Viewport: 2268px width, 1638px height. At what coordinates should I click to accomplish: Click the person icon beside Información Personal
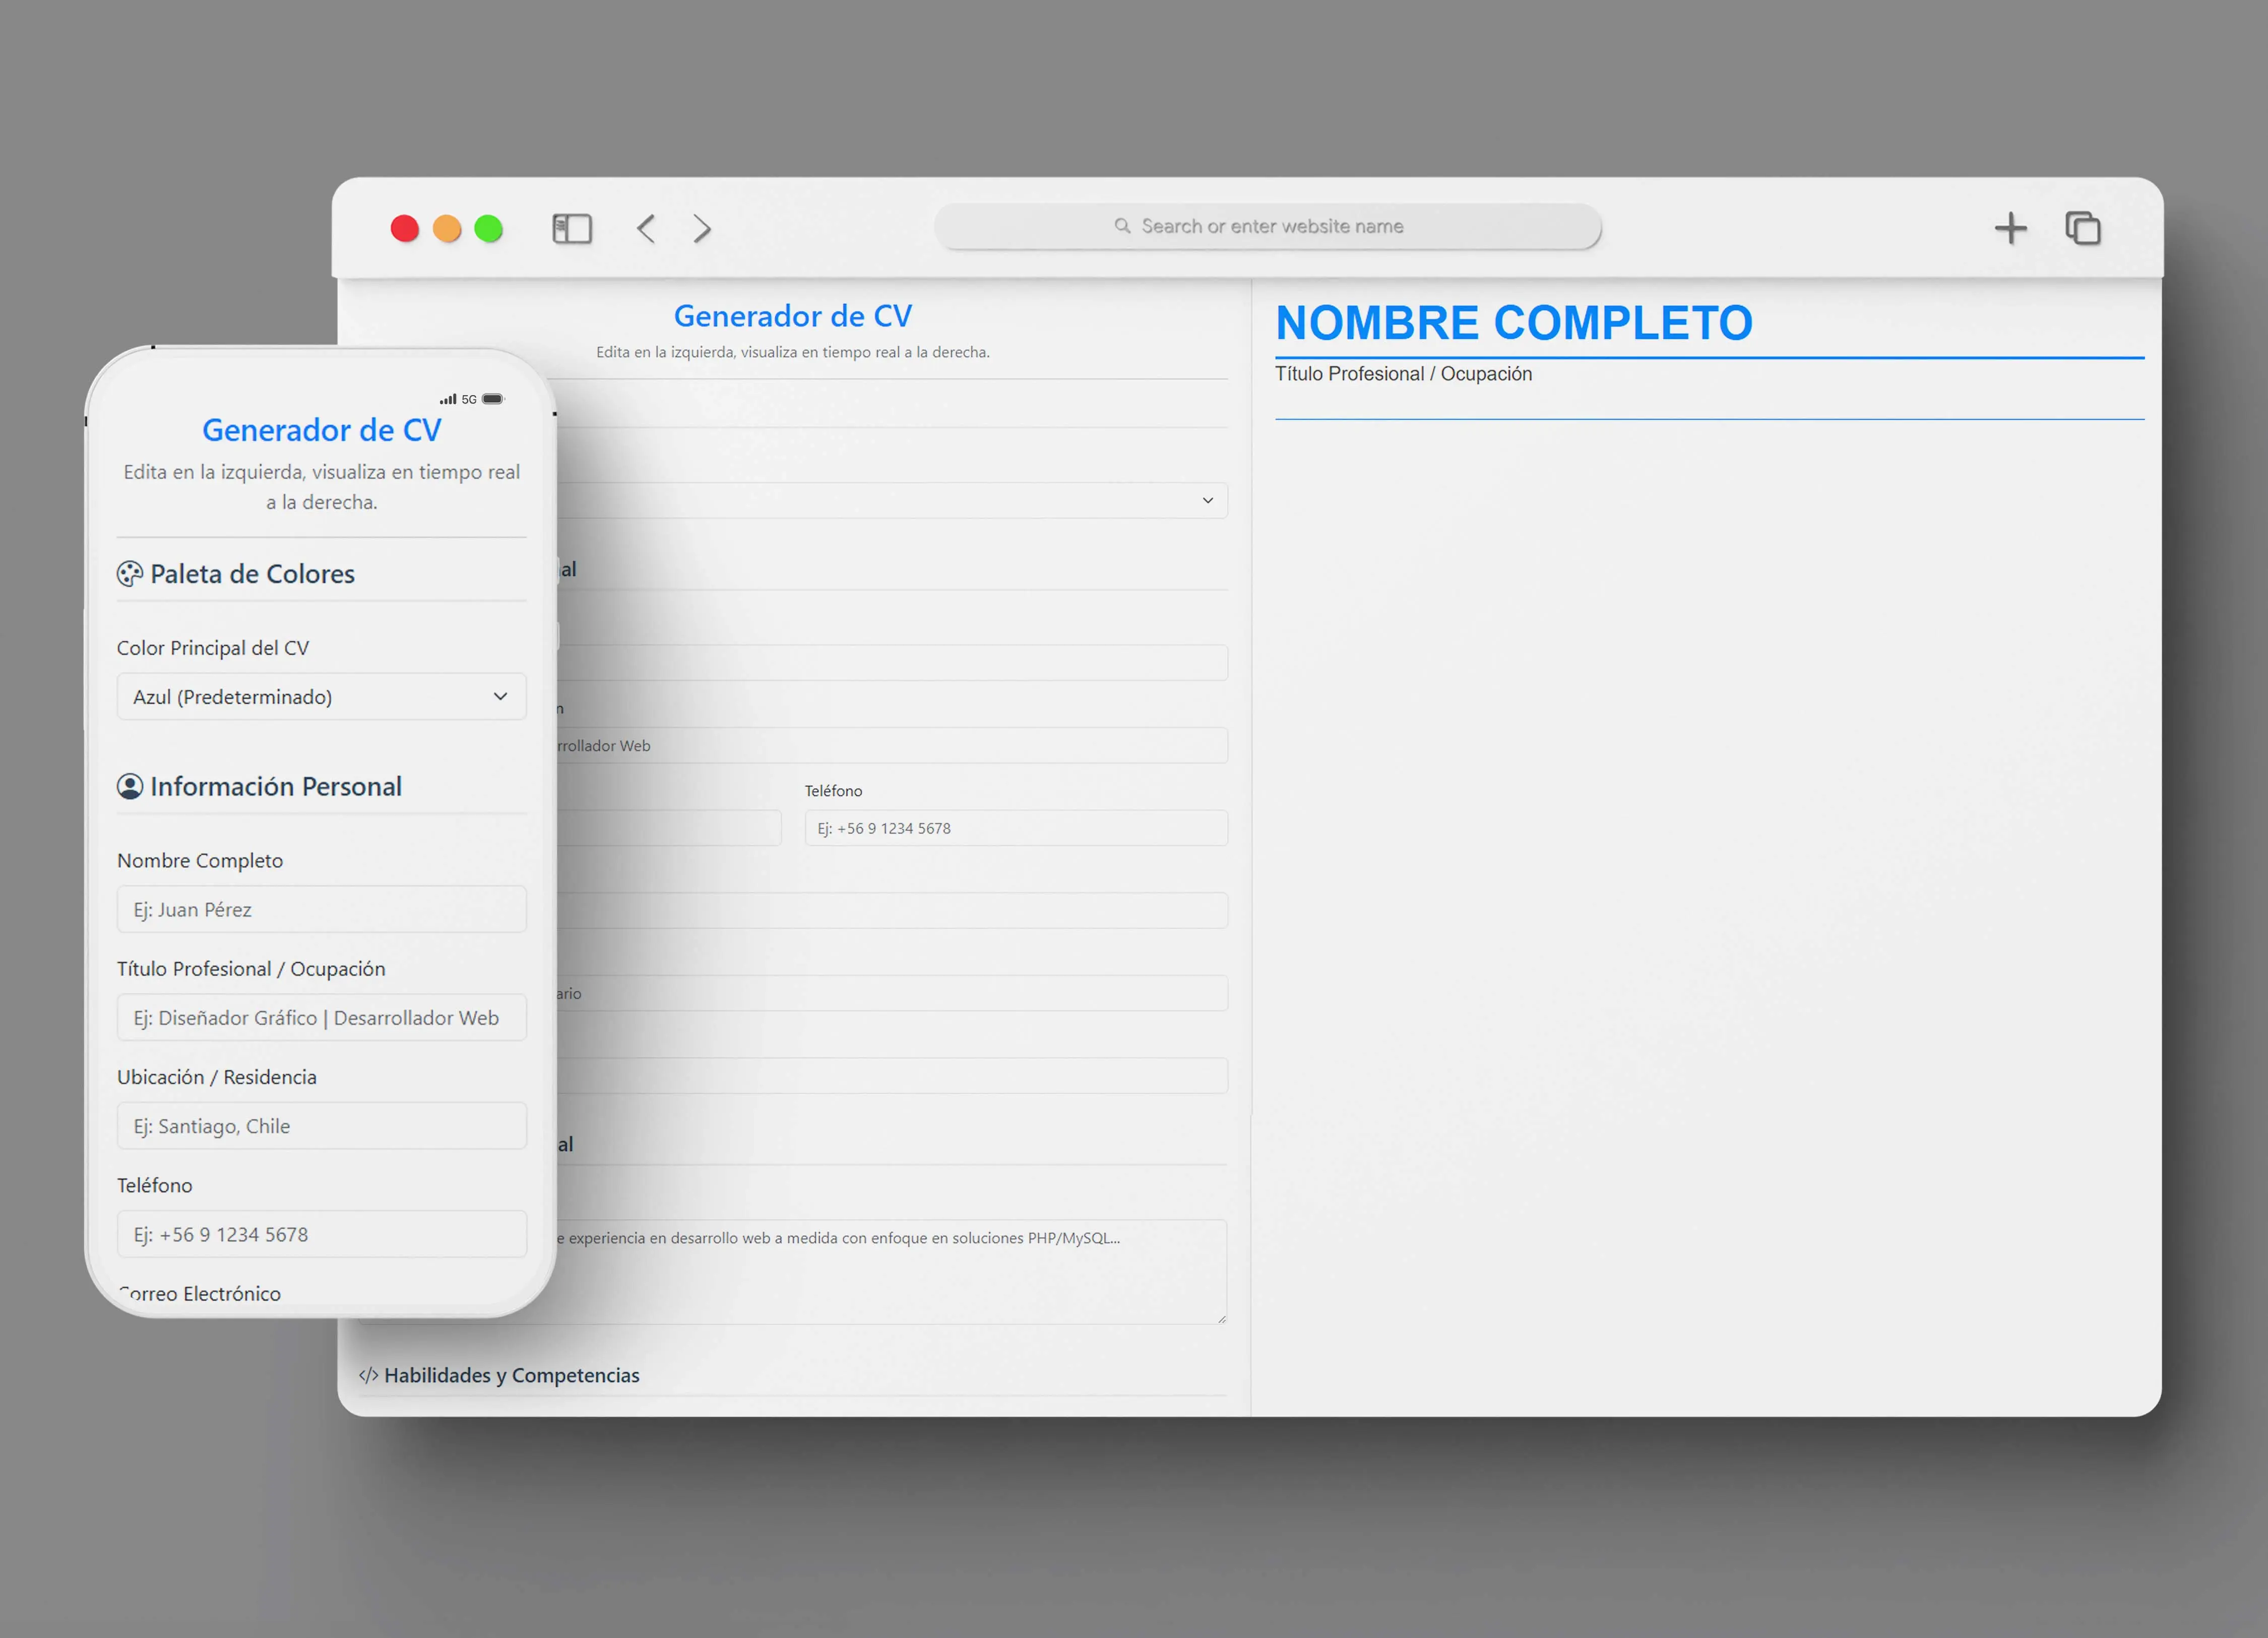(130, 787)
